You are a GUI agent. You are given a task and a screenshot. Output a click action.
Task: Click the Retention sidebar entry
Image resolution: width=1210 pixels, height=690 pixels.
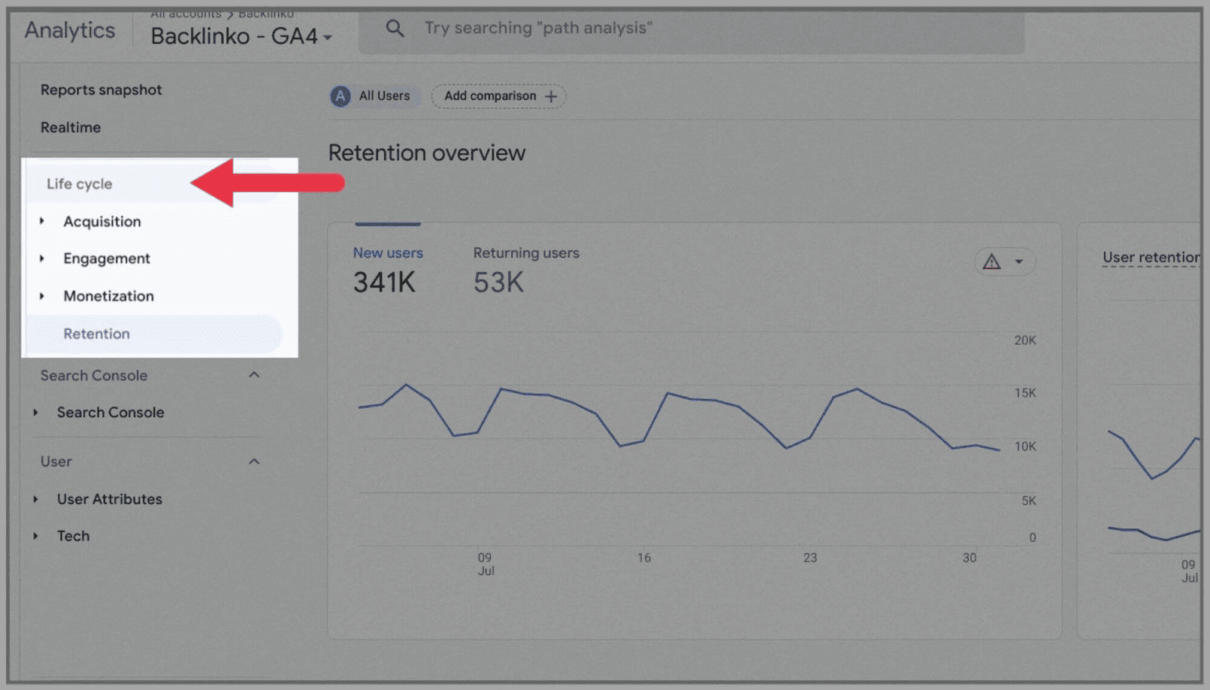click(x=97, y=333)
